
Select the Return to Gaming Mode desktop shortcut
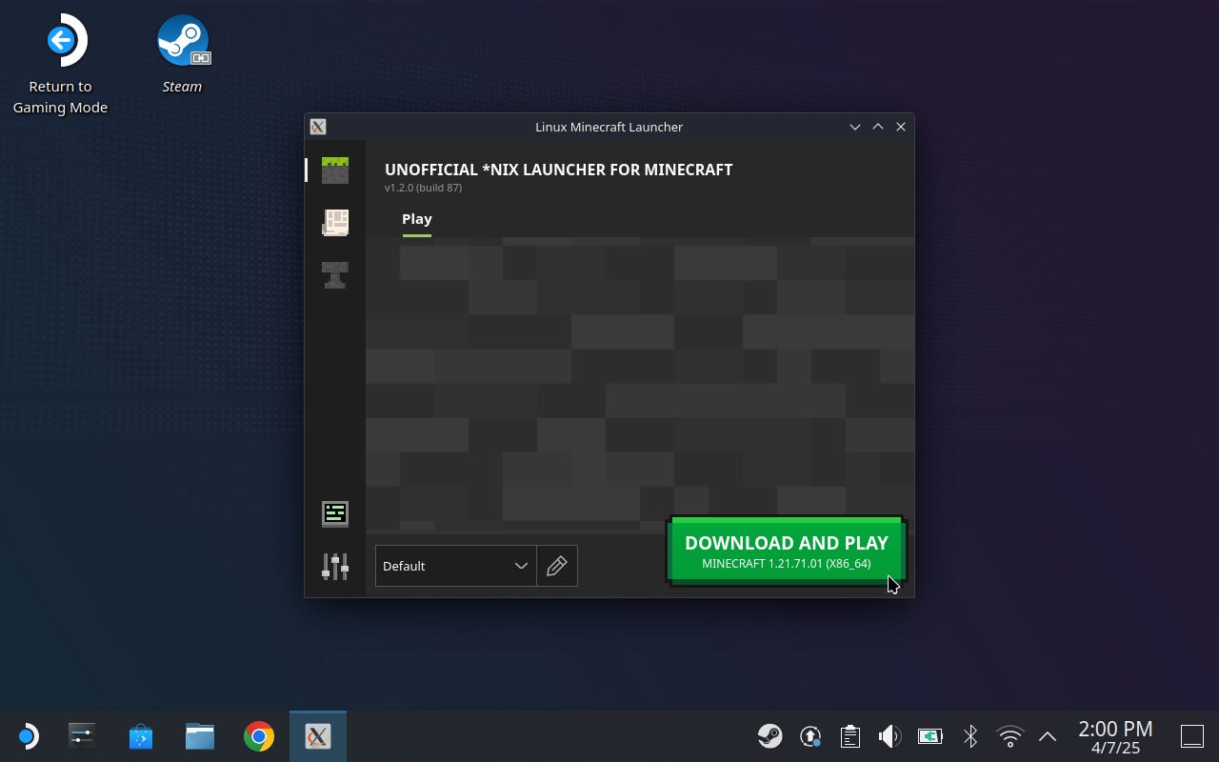pyautogui.click(x=60, y=65)
